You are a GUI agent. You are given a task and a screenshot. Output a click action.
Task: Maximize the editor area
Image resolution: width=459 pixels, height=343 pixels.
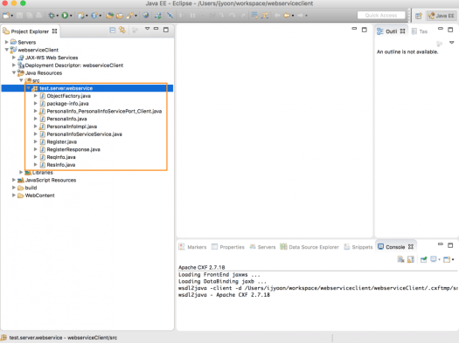point(365,30)
